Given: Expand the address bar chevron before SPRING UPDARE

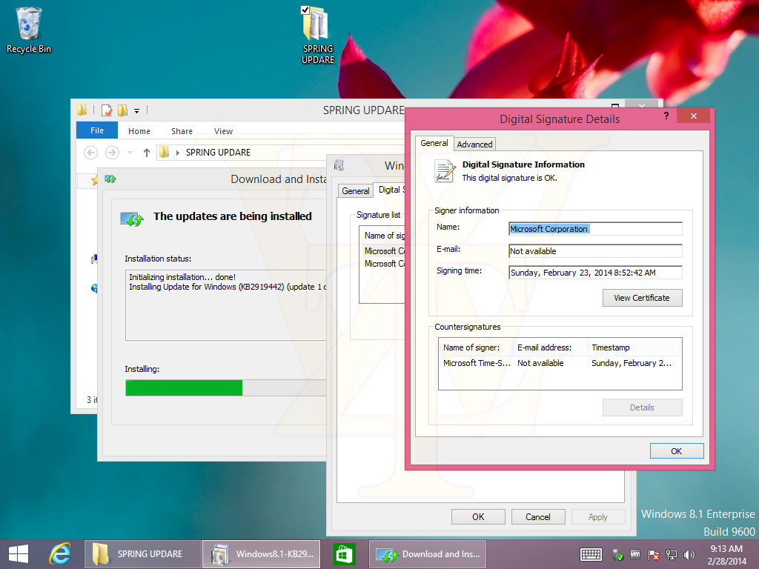Looking at the screenshot, I should coord(178,153).
